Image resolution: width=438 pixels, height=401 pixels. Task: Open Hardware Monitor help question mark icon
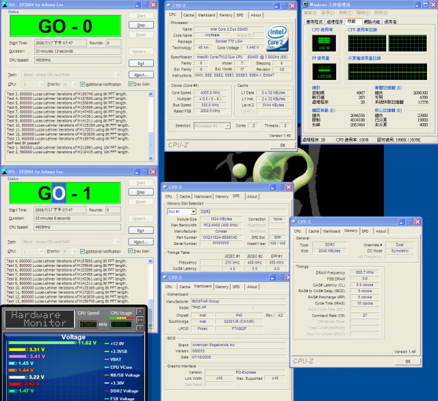140,328
